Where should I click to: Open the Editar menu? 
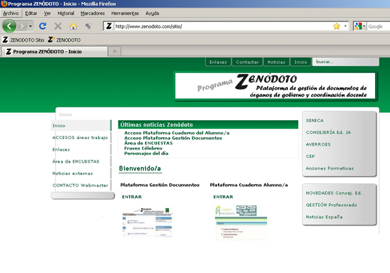click(x=31, y=14)
